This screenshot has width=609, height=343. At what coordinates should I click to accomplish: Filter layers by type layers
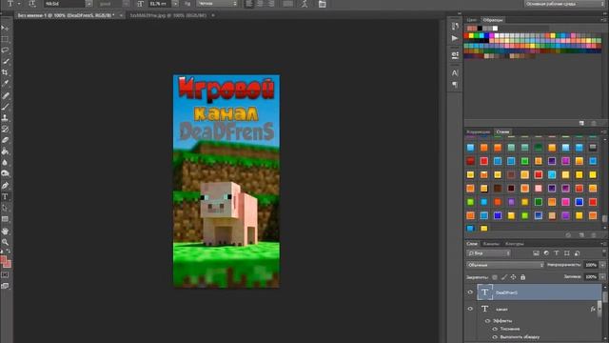556,253
